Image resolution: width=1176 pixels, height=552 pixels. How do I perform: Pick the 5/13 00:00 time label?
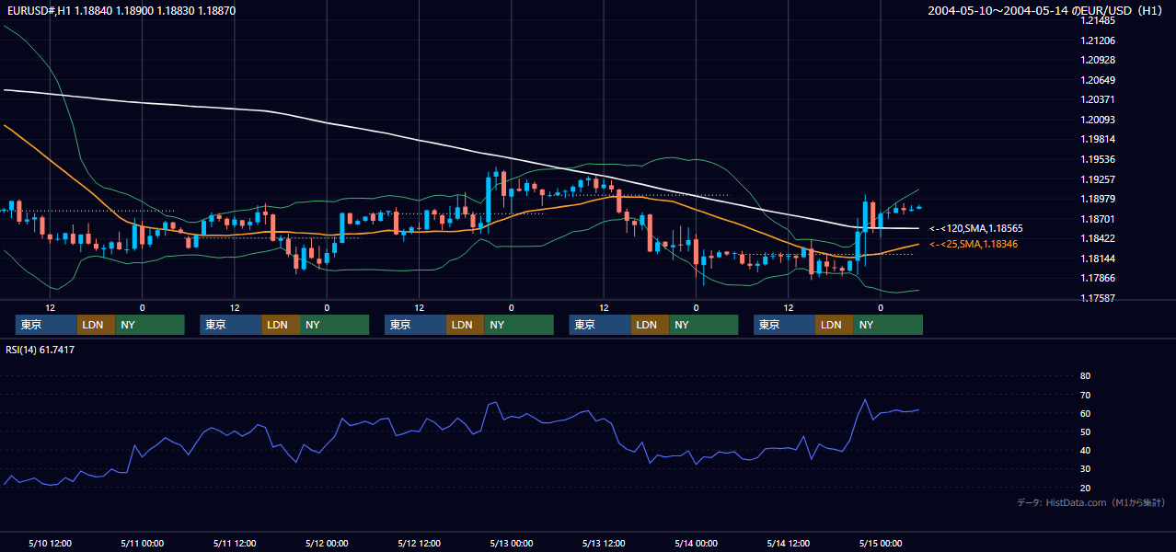[511, 543]
